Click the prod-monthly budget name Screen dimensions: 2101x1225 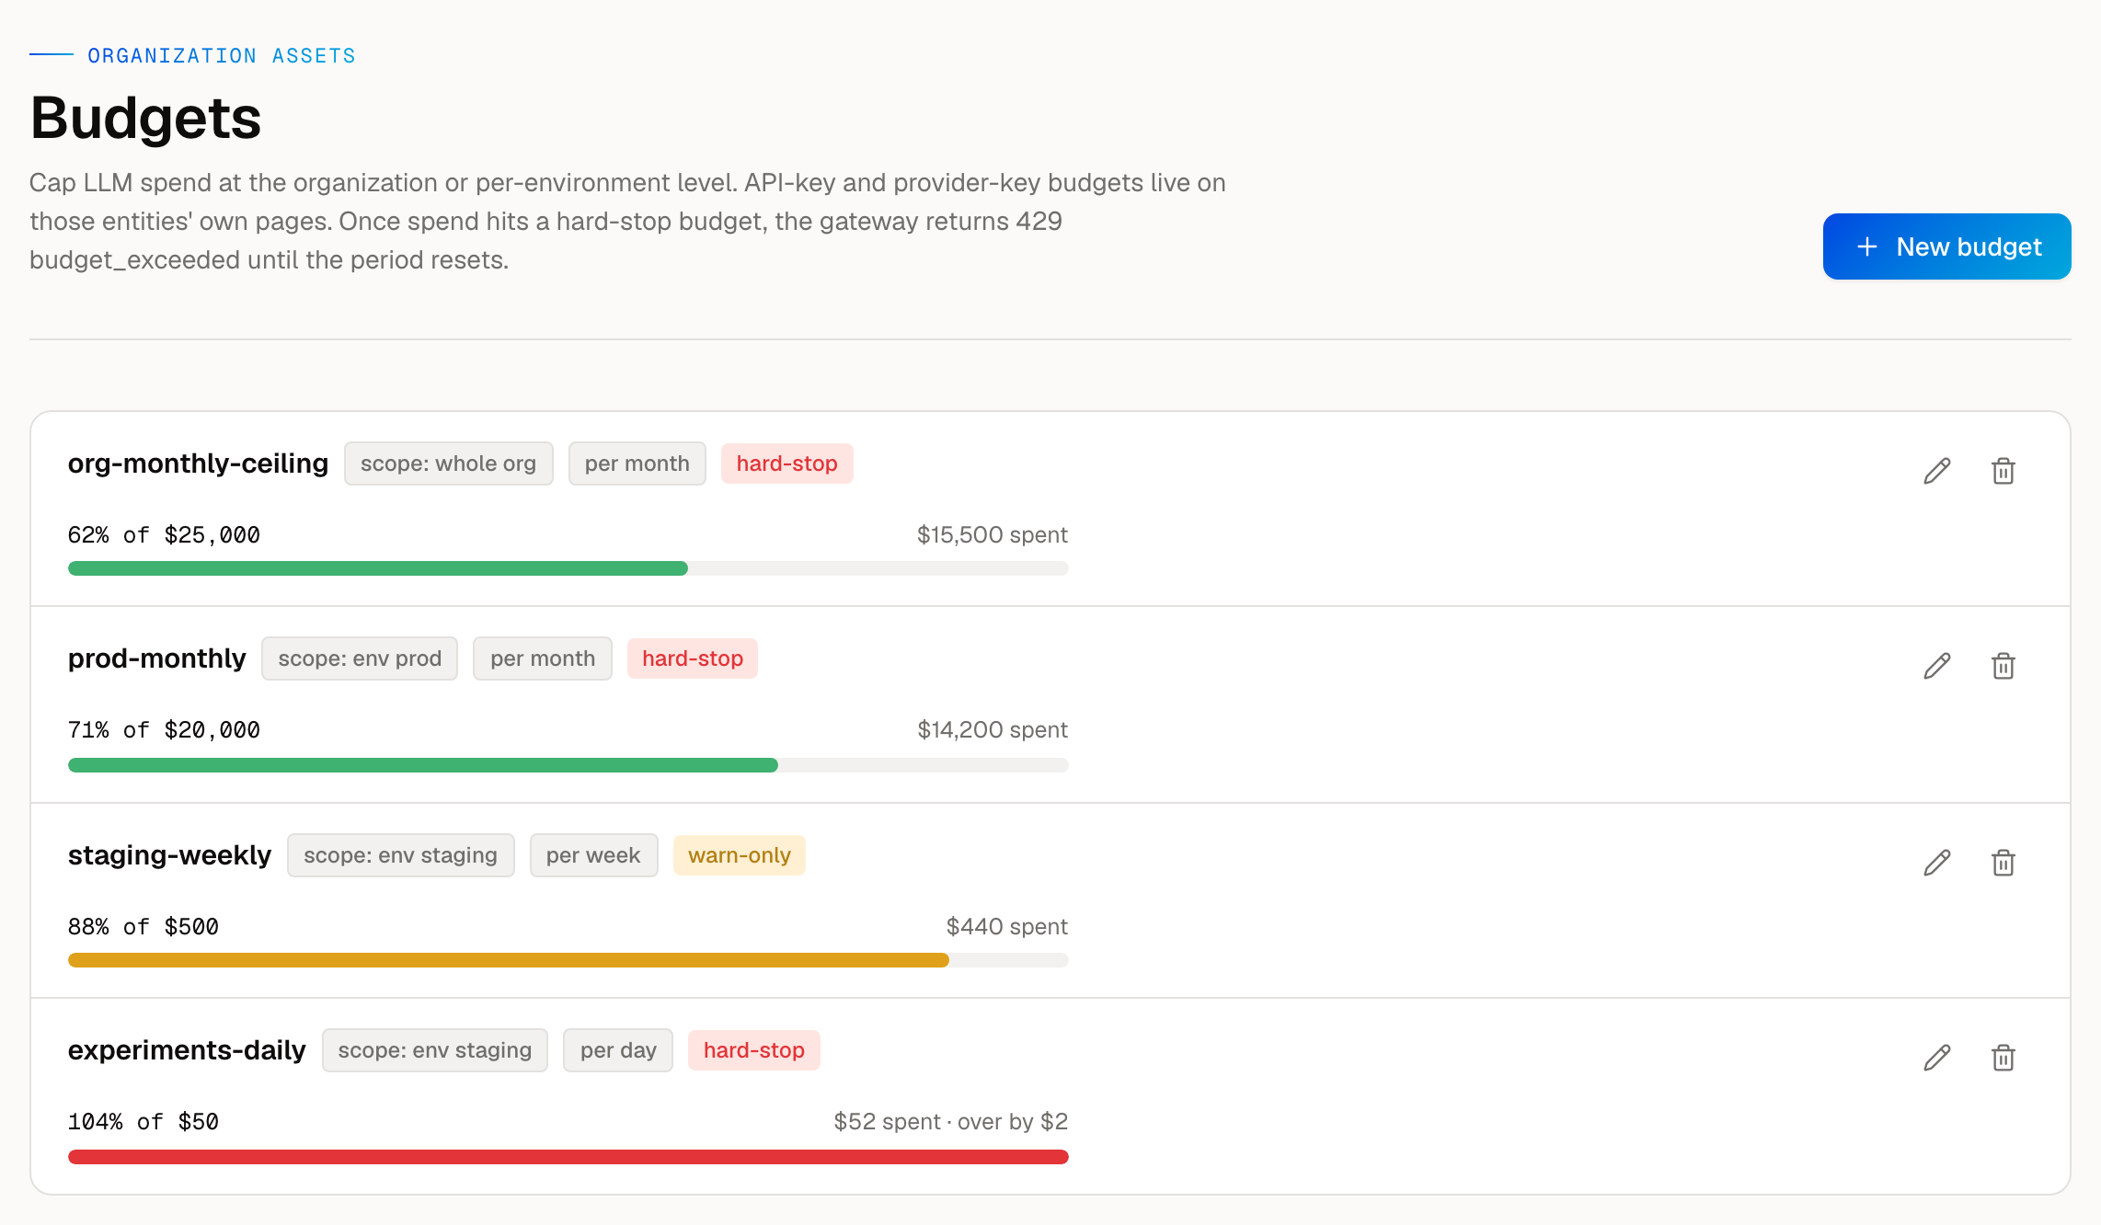(x=156, y=658)
